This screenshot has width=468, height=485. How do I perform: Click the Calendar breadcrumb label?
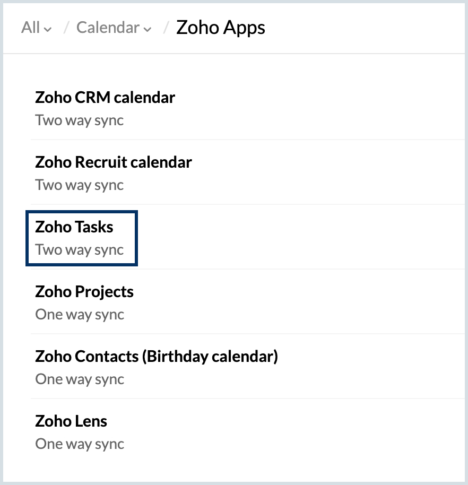tap(108, 28)
